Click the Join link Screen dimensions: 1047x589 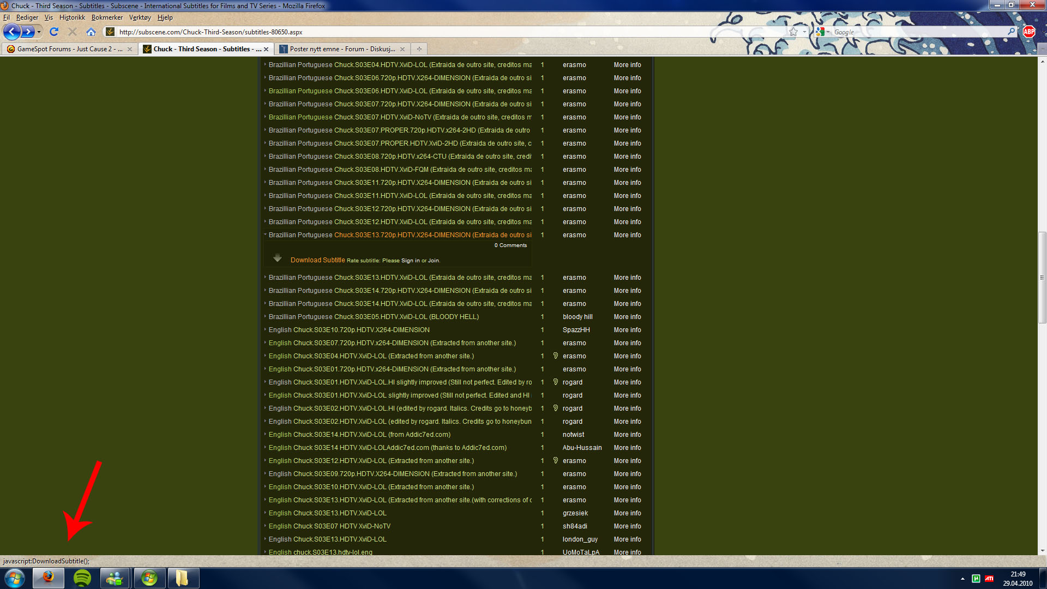tap(434, 261)
